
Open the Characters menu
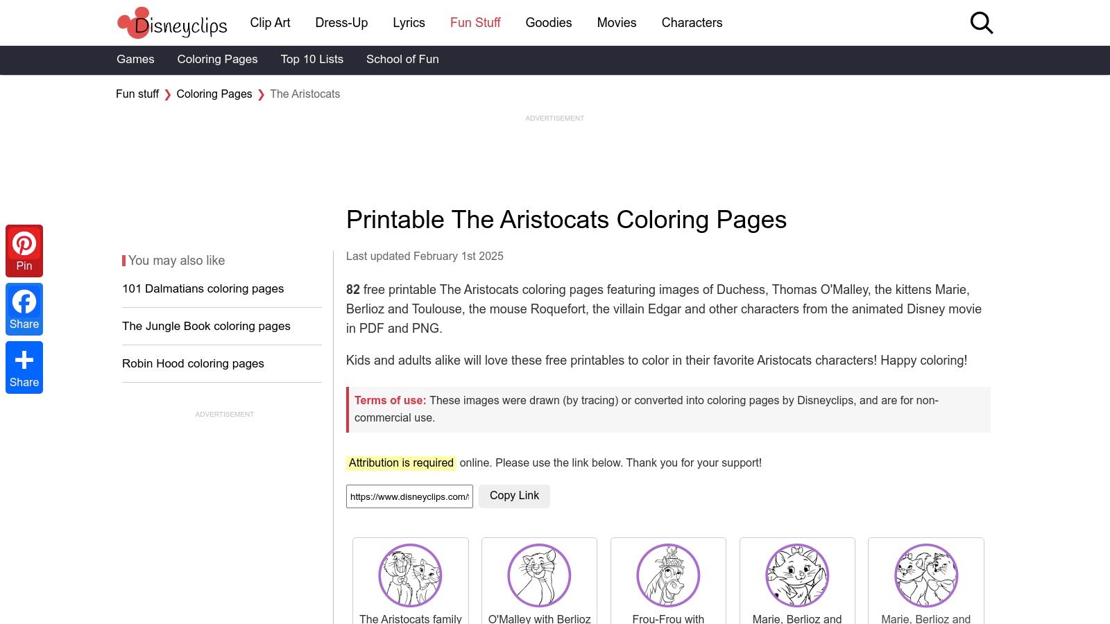[x=692, y=23]
